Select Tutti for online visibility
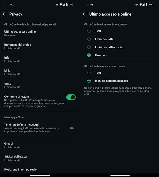159x177 pixels. pos(89,73)
